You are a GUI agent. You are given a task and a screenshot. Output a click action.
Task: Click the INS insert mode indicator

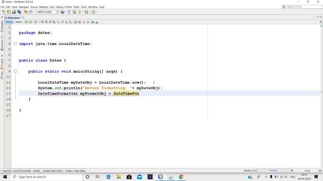tap(320, 170)
